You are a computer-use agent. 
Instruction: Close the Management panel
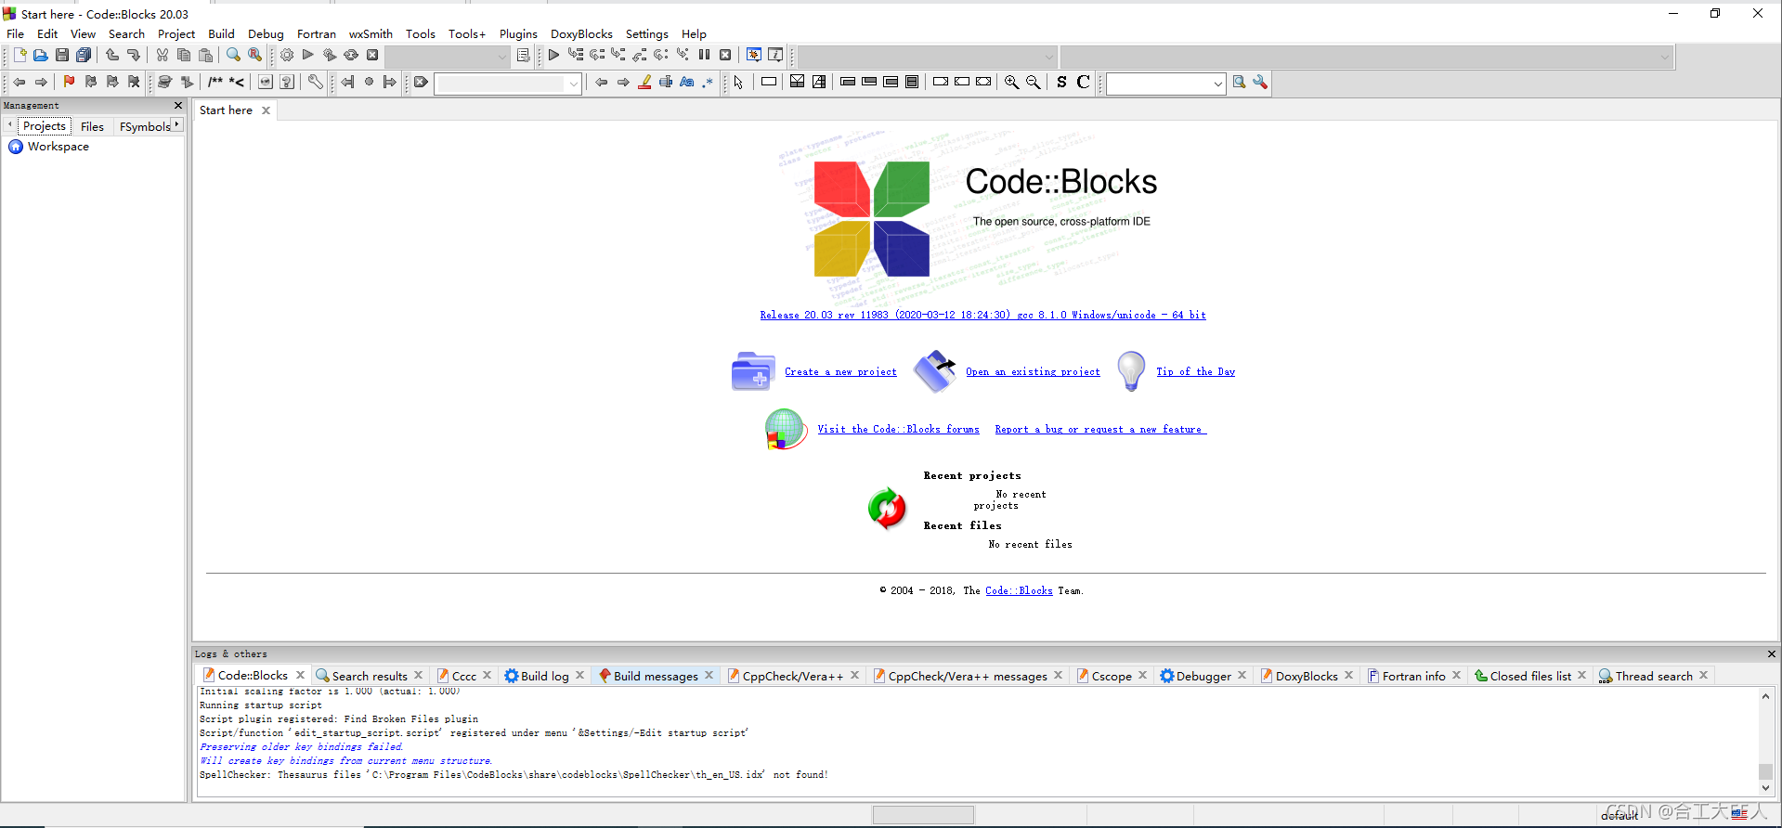click(178, 106)
